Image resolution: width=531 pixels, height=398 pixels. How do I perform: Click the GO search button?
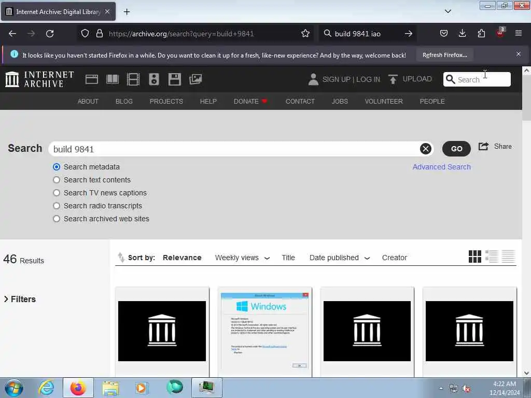point(456,149)
